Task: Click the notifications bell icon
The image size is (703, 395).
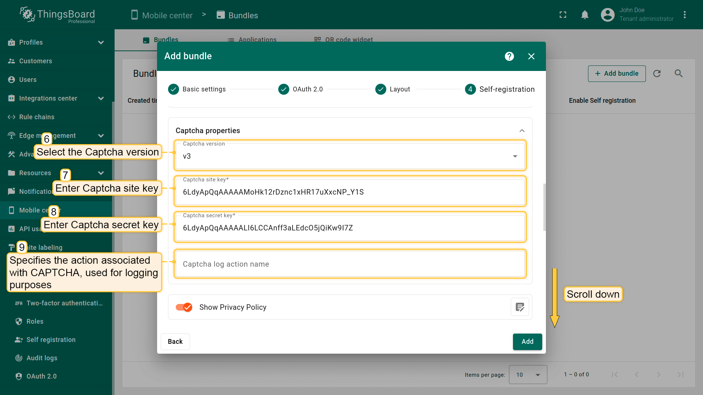Action: [585, 15]
